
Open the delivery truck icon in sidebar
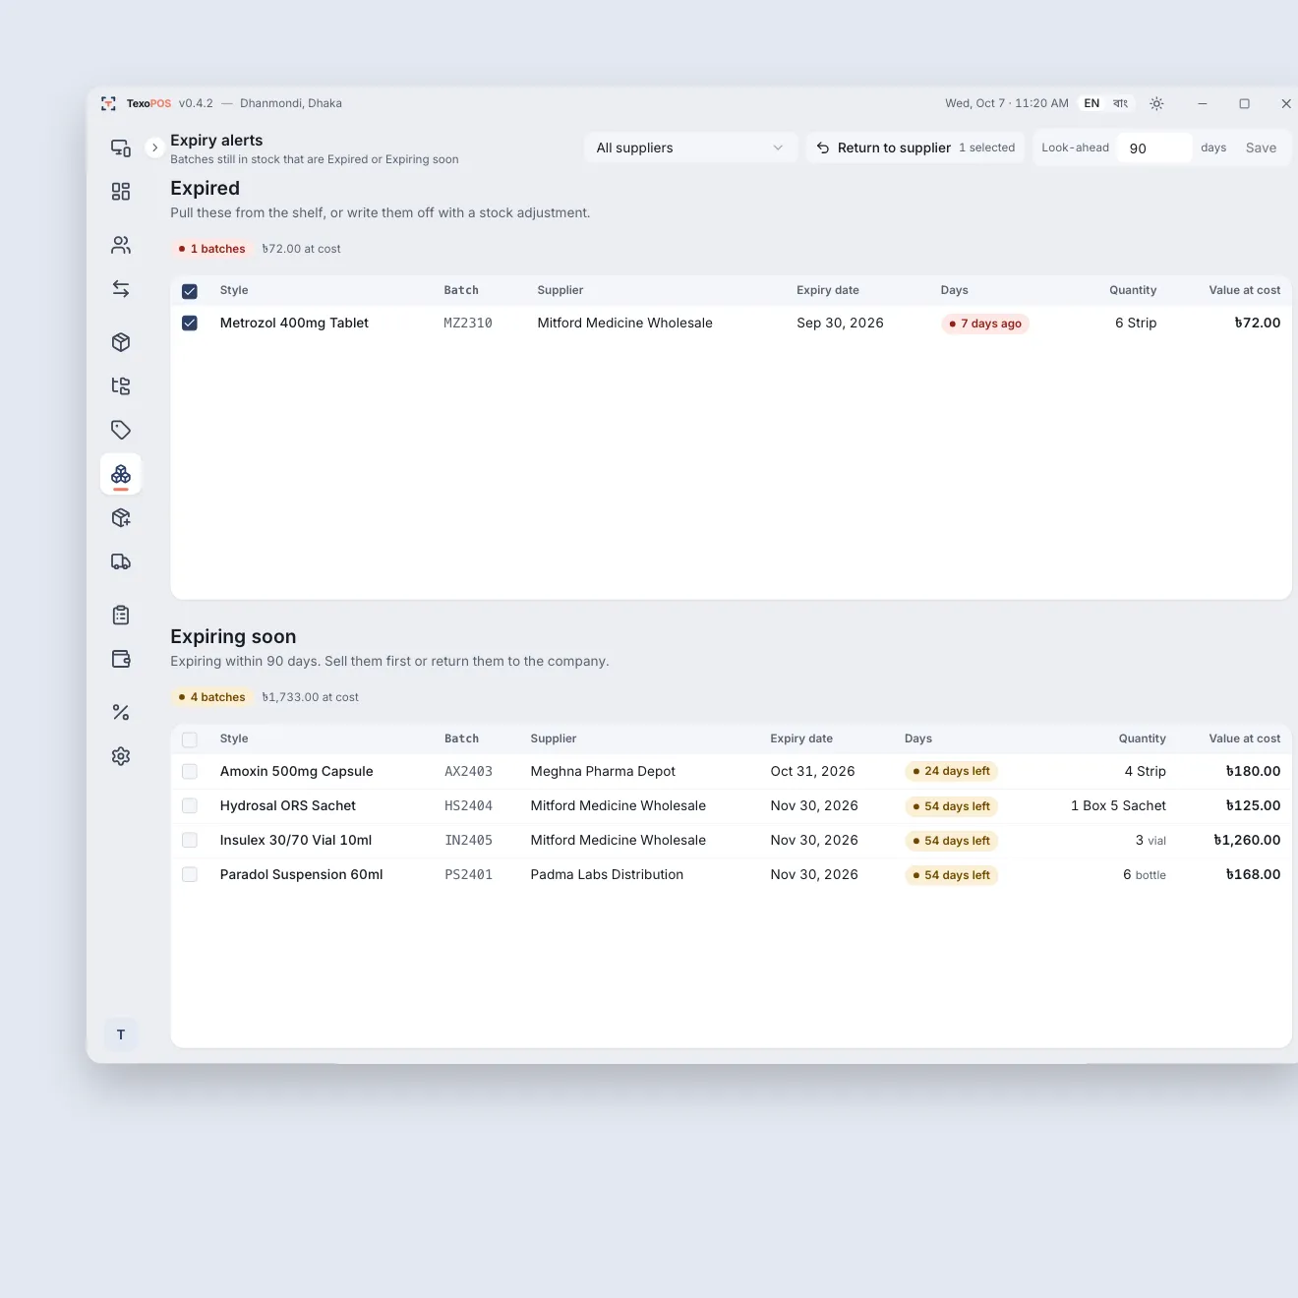pos(121,561)
